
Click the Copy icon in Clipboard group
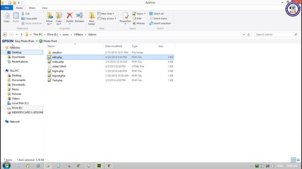7,17
